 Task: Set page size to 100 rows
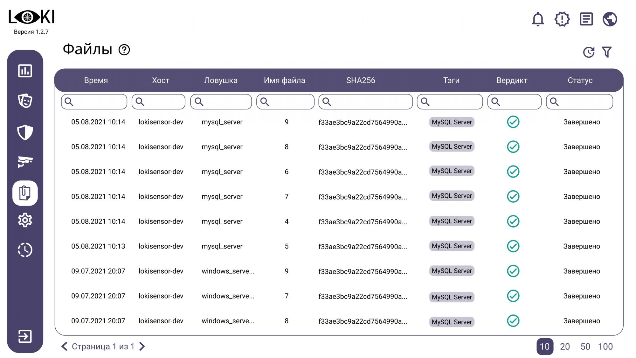point(605,347)
